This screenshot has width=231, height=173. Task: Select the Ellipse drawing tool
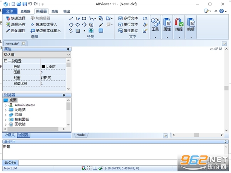[x=77, y=25]
